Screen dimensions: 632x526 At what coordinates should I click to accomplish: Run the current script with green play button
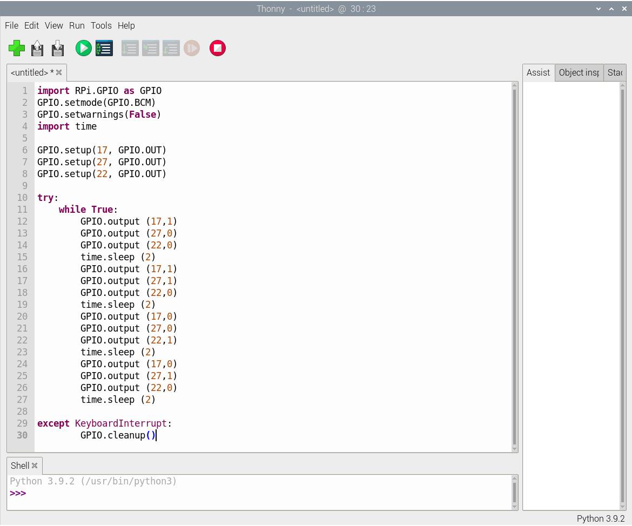(x=83, y=49)
